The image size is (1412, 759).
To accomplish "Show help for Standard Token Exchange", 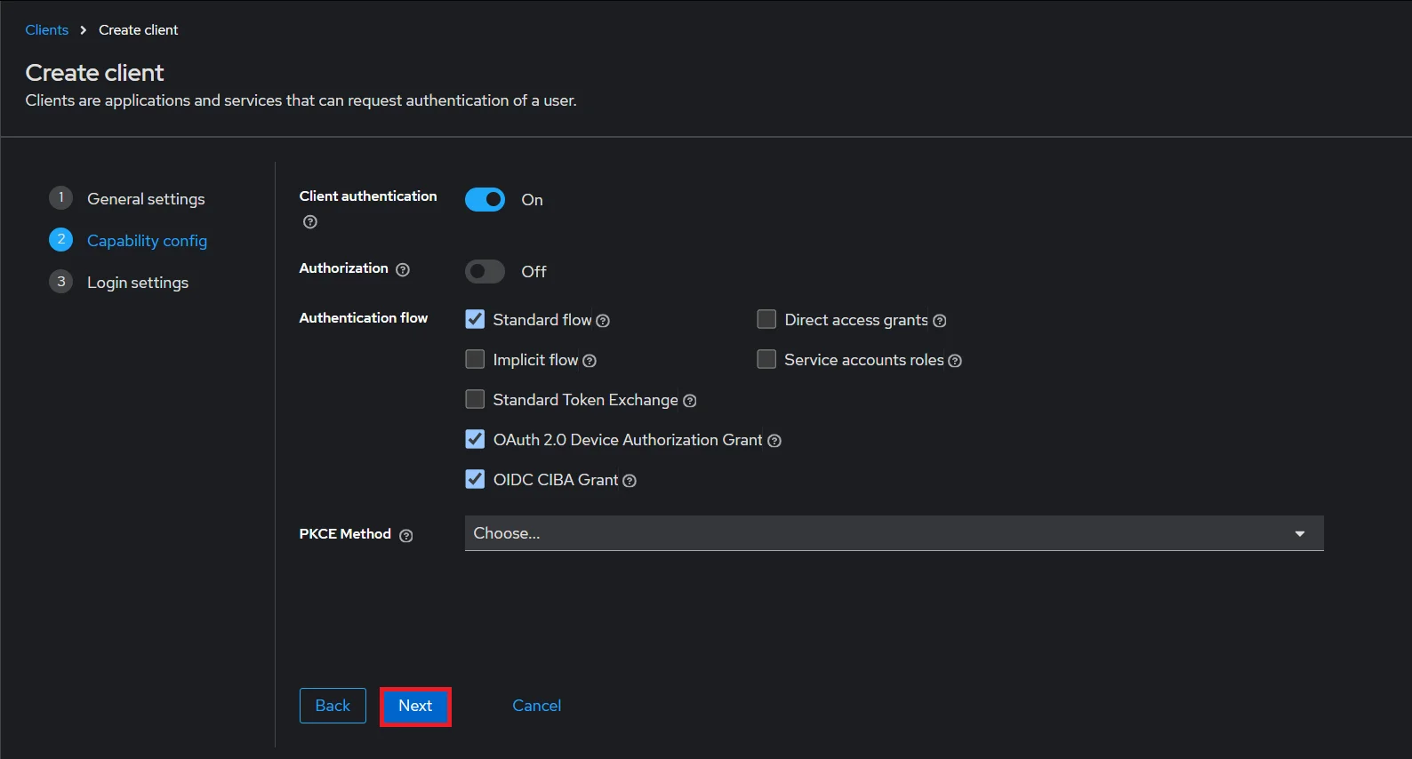I will click(x=690, y=401).
